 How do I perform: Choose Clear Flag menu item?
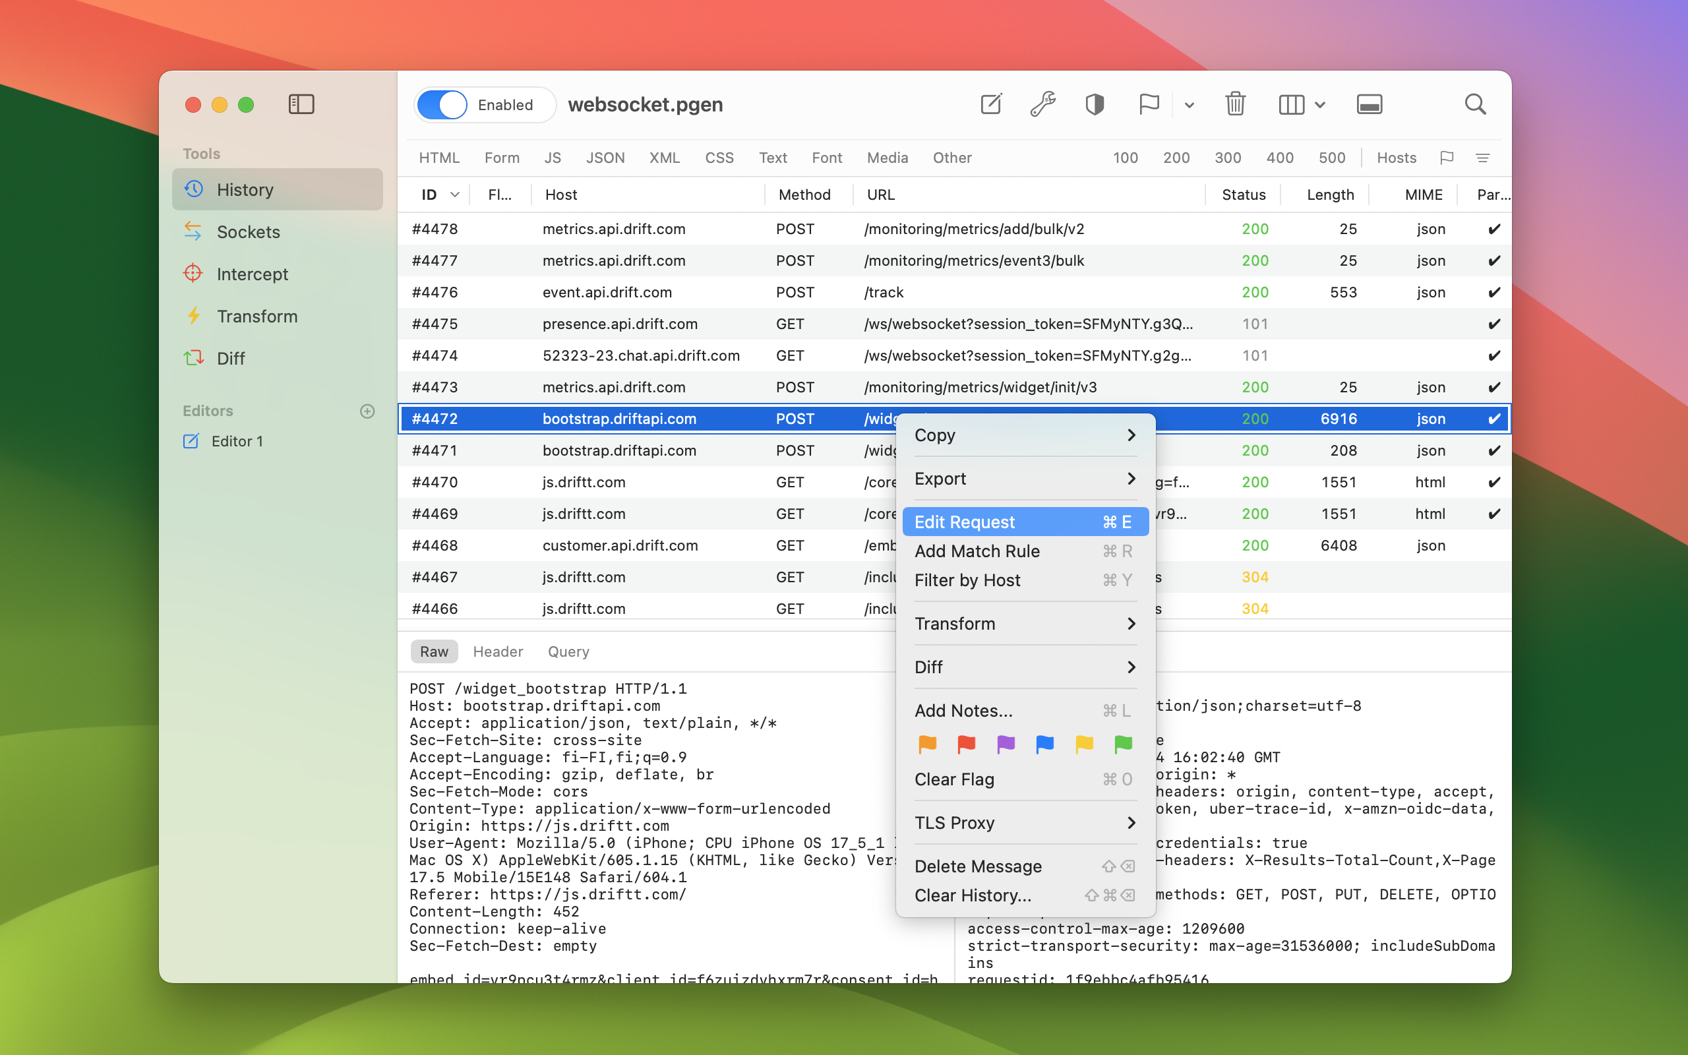[1025, 779]
